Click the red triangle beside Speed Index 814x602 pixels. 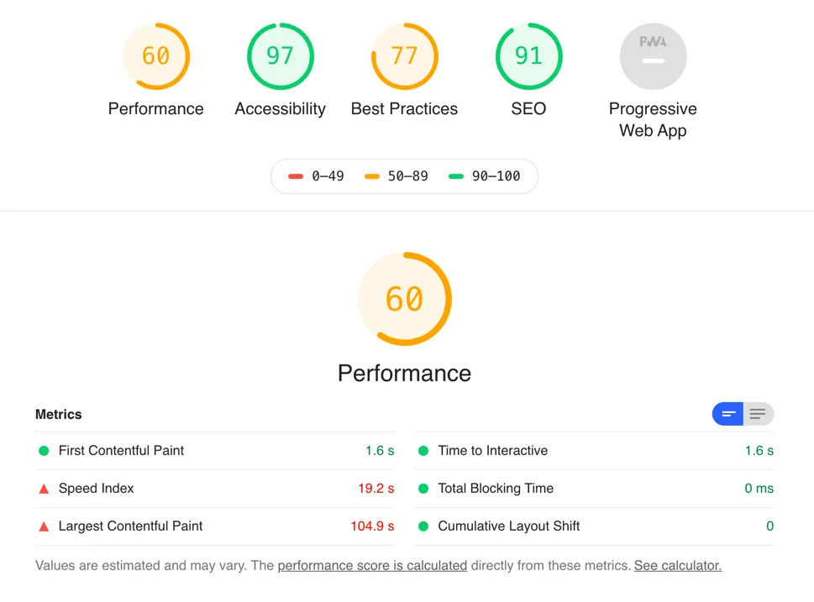coord(44,489)
